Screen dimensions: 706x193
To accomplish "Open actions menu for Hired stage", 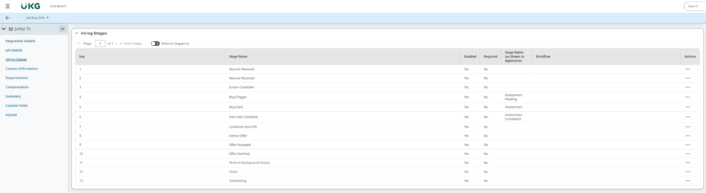I will click(687, 172).
